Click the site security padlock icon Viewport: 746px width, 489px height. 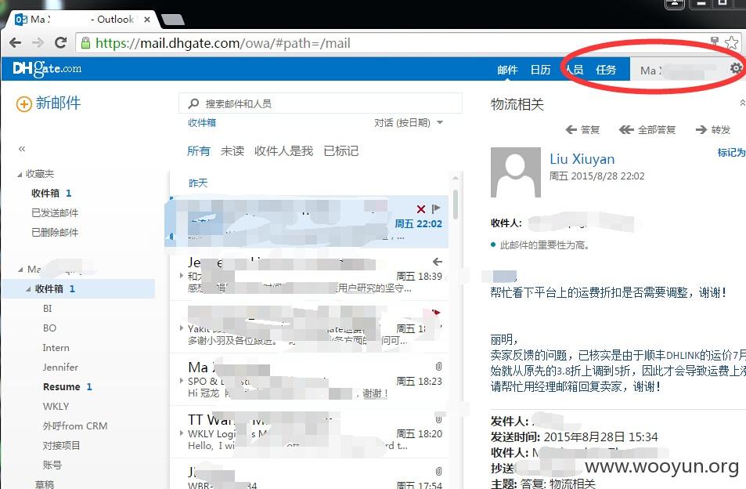click(x=85, y=43)
